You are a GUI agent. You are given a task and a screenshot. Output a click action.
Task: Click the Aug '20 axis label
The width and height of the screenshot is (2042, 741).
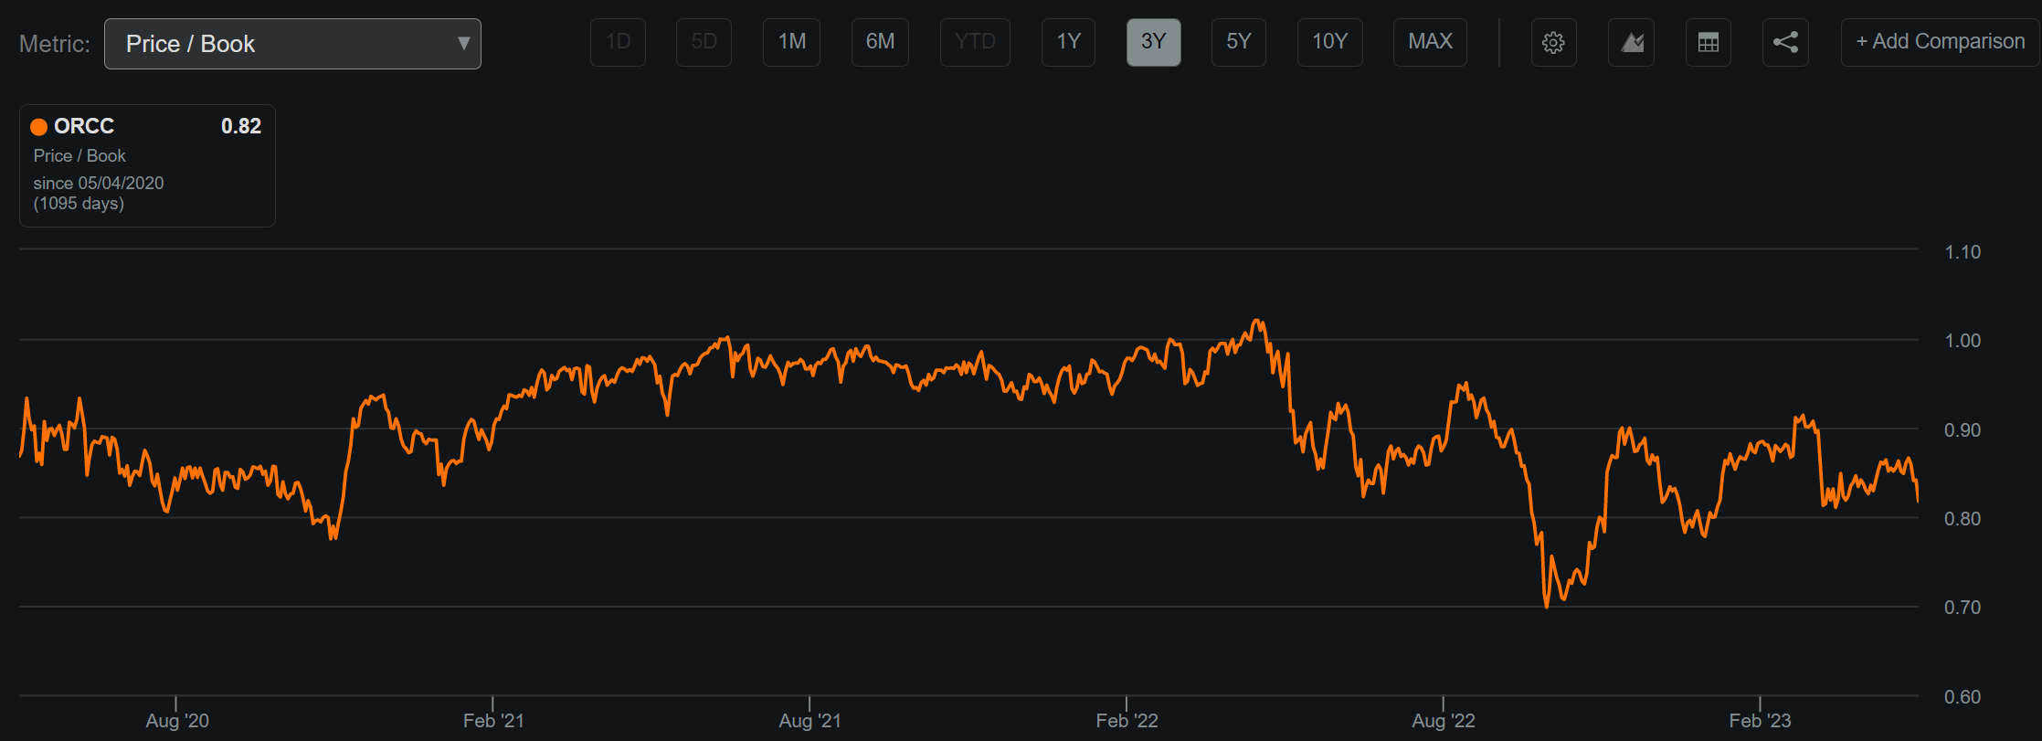[x=177, y=721]
